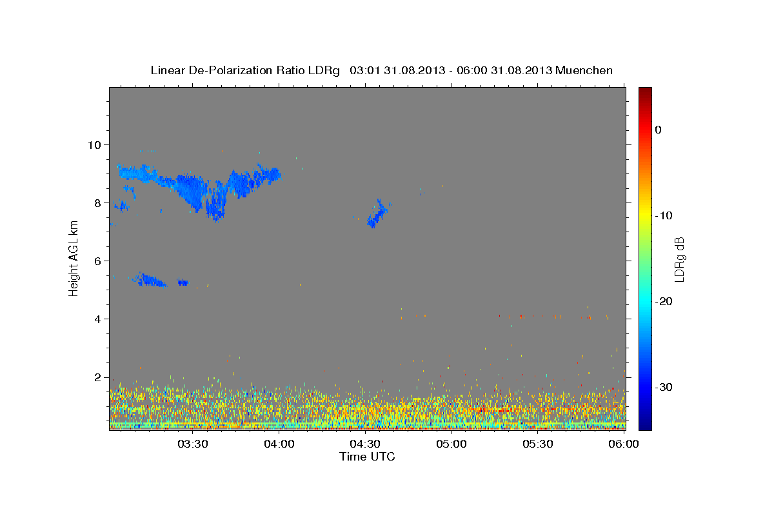Click the small blue cloud patch at 04:35

click(x=378, y=213)
